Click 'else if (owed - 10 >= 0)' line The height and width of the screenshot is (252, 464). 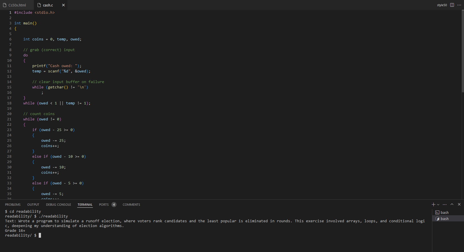pos(59,157)
